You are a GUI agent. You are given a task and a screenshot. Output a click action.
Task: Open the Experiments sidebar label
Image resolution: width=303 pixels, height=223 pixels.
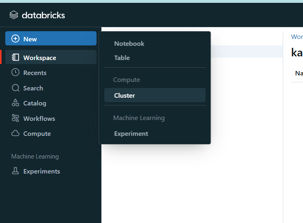point(42,172)
